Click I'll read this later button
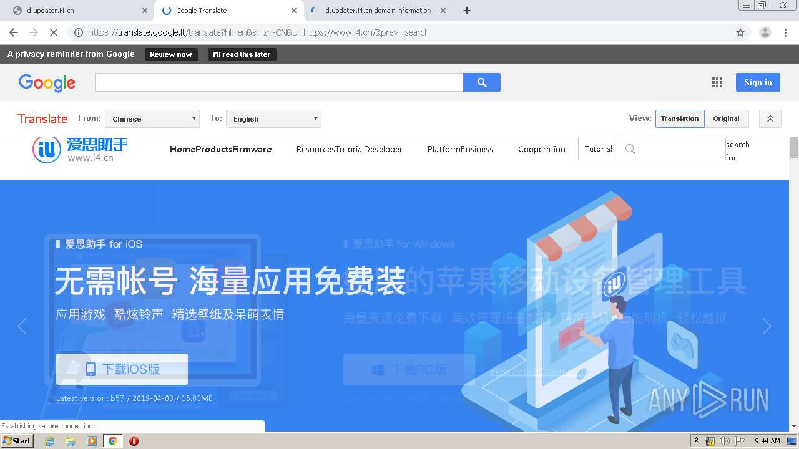The width and height of the screenshot is (799, 449). pyautogui.click(x=242, y=54)
